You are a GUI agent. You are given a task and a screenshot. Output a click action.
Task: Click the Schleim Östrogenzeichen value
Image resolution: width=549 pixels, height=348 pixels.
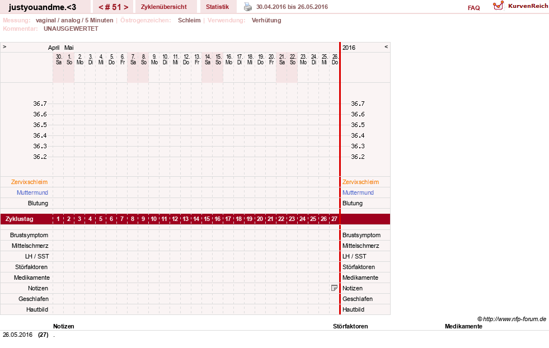click(189, 20)
